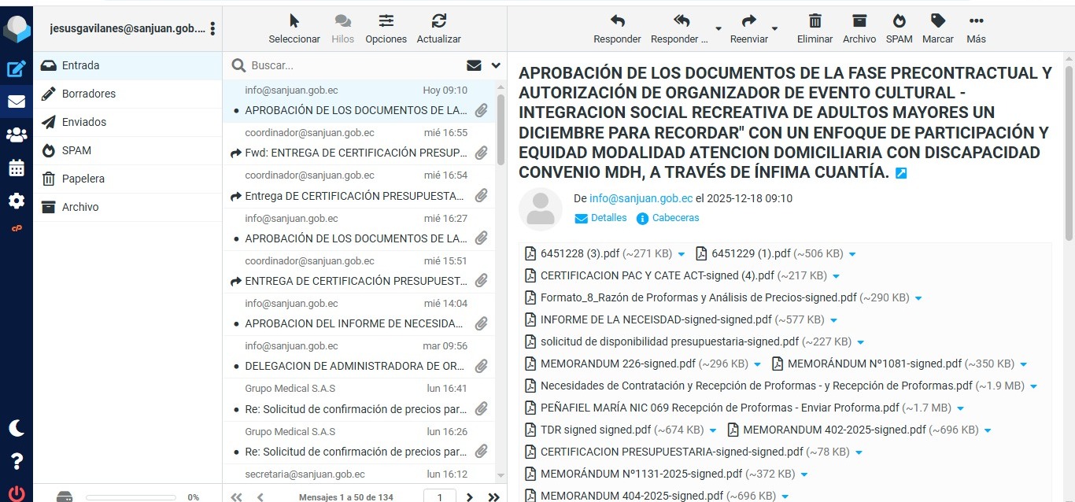Viewport: 1075px width, 502px height.
Task: Open the Calendar icon in sidebar
Action: point(16,168)
